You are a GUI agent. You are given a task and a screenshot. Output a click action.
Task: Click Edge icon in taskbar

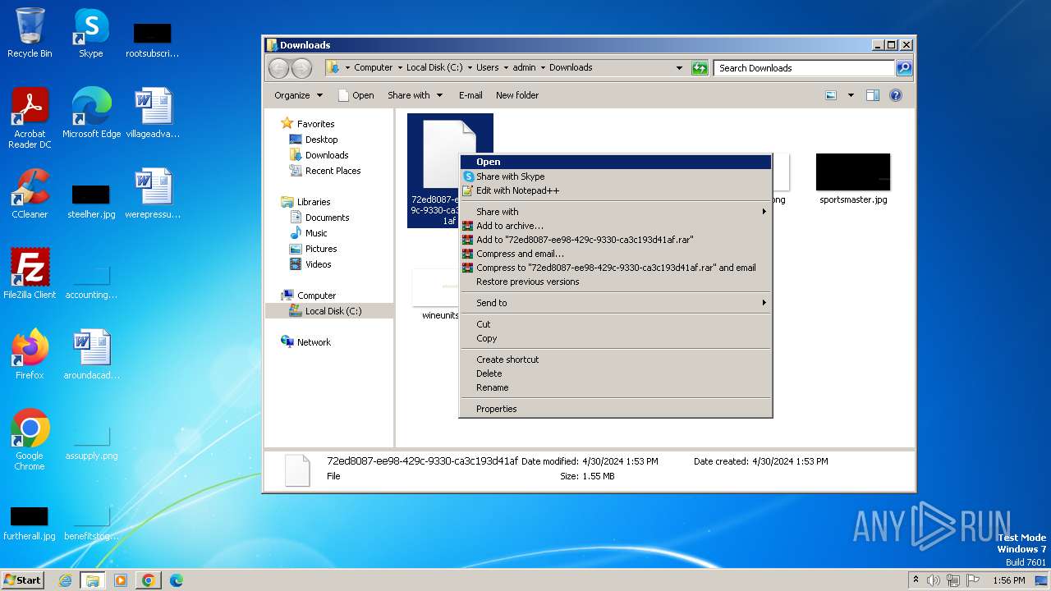point(177,580)
